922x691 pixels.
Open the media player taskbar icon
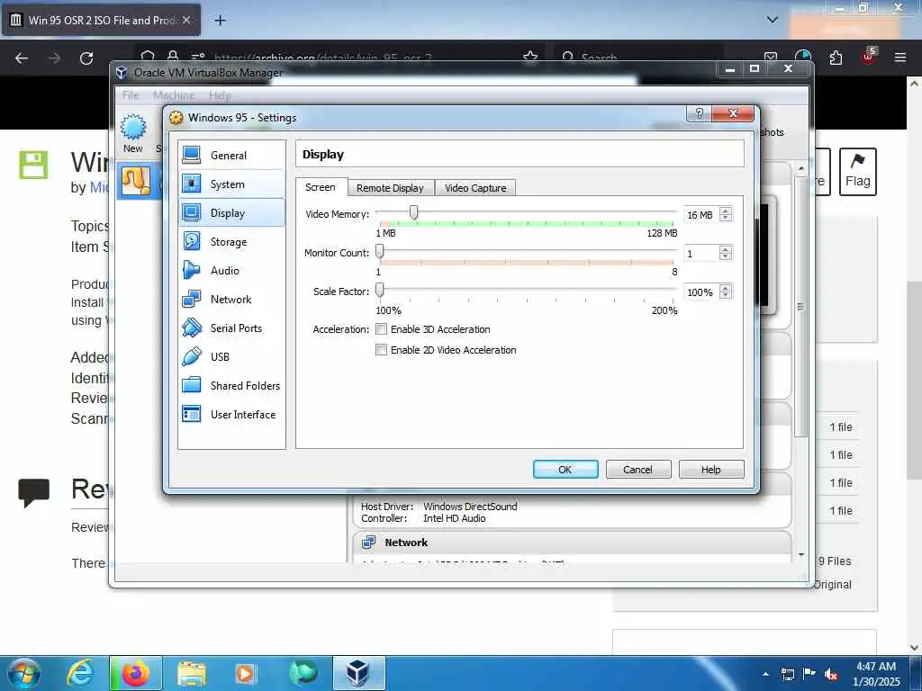coord(245,673)
